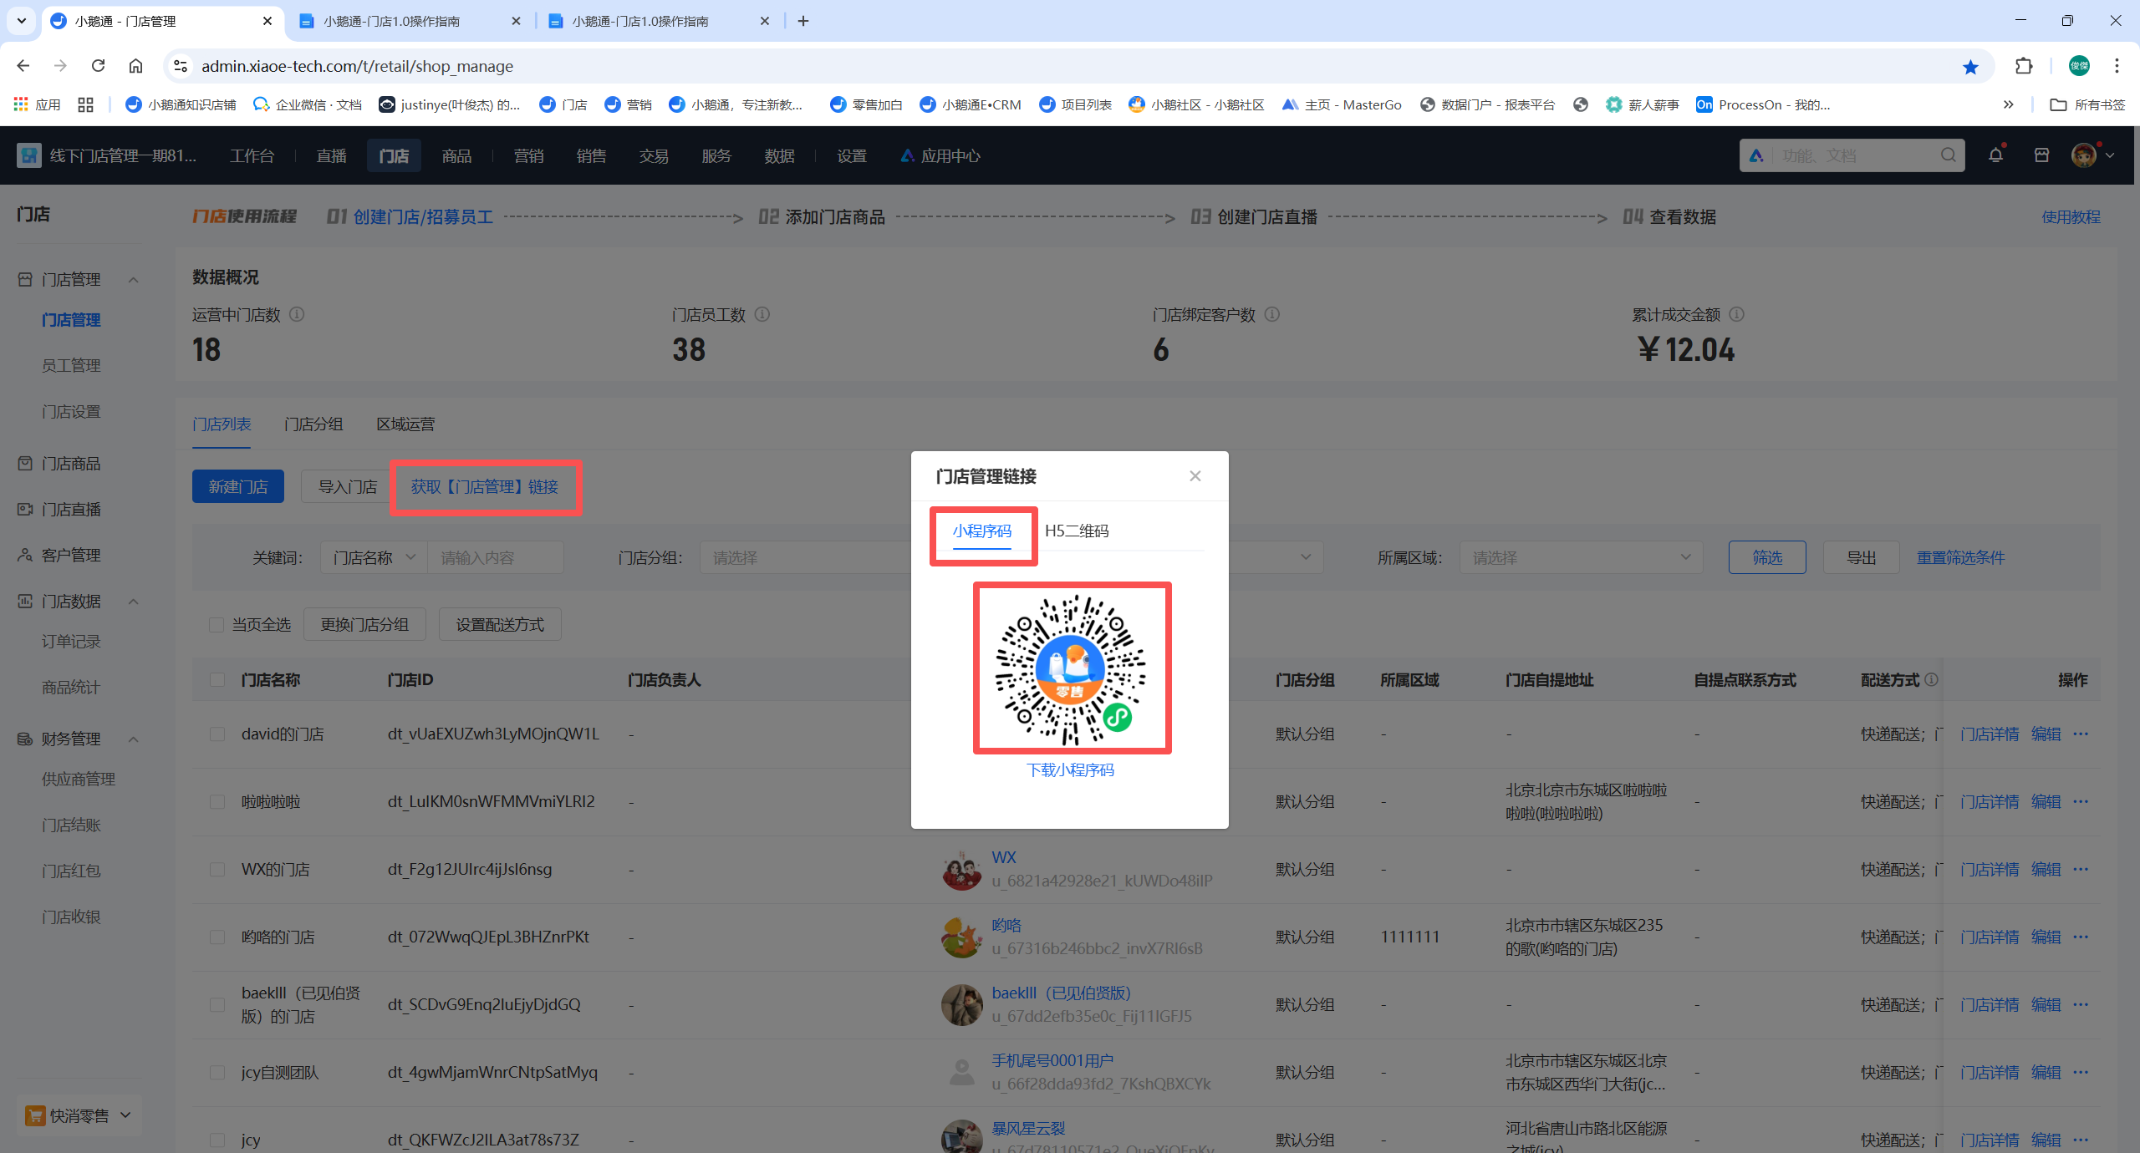Screen dimensions: 2140x1153
Task: Click the keyword 请输入内容 input
Action: (495, 557)
